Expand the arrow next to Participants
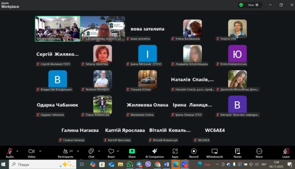 click(x=76, y=151)
